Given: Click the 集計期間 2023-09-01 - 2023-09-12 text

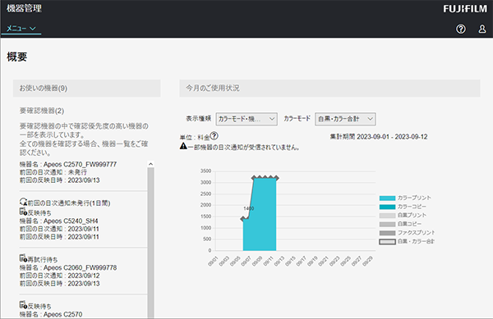Looking at the screenshot, I should pos(379,137).
